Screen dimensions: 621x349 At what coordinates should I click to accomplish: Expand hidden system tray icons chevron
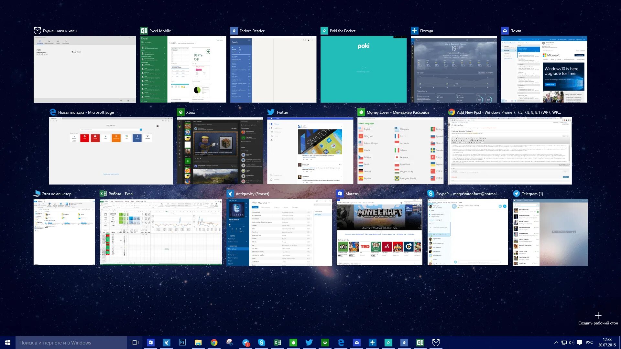tap(556, 343)
